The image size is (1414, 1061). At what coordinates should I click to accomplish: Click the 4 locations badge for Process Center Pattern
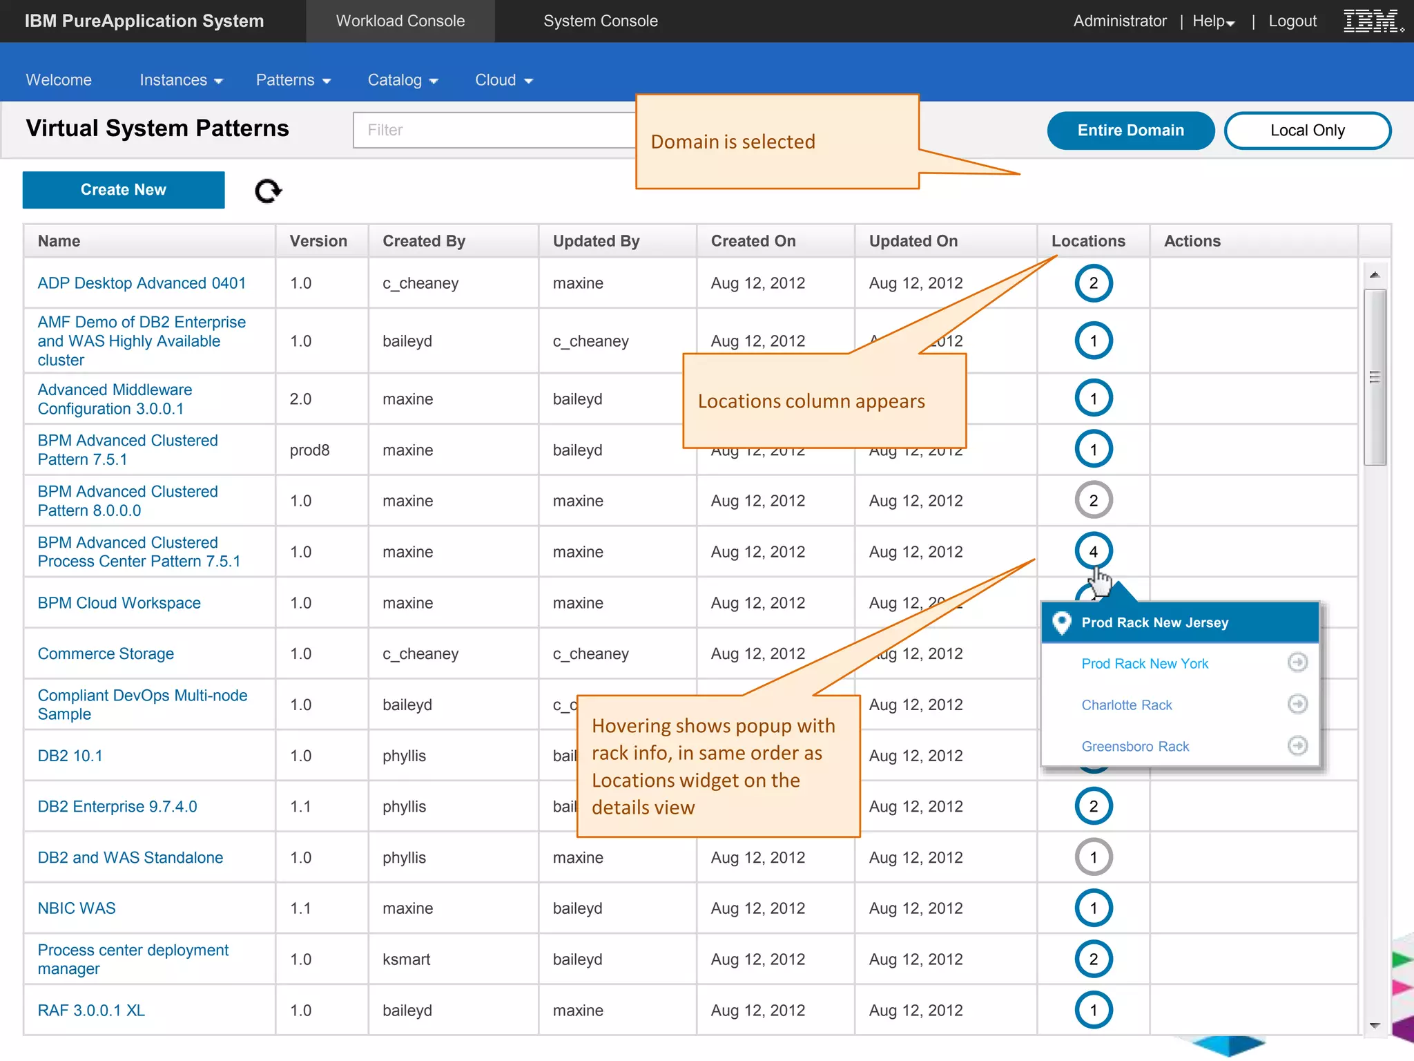click(1094, 551)
